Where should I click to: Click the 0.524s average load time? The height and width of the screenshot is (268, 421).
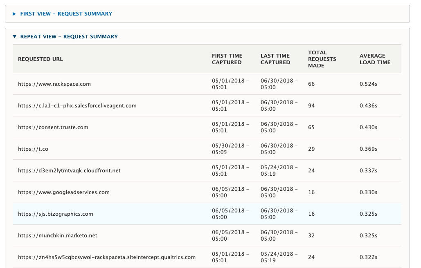368,84
